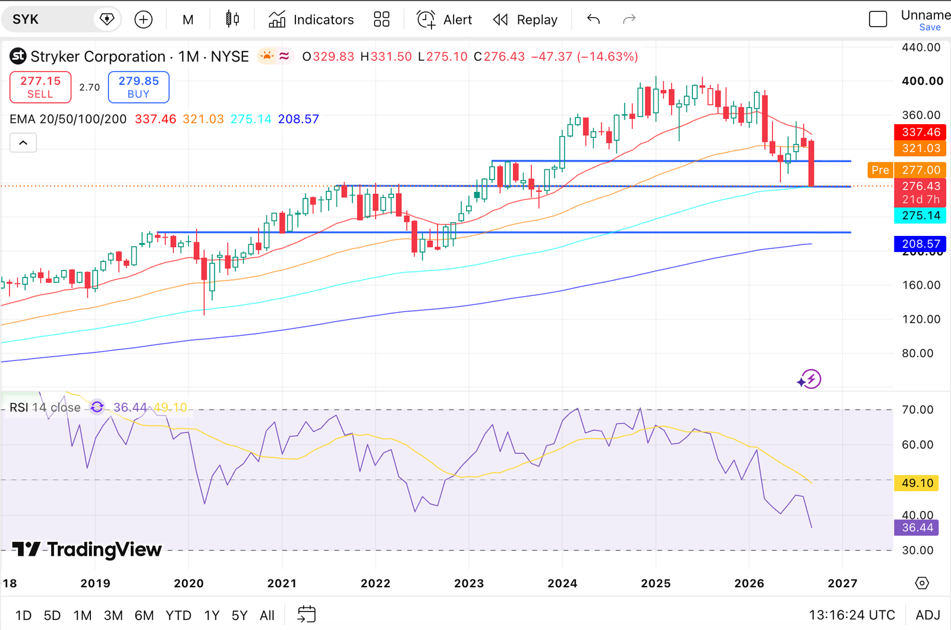Select the 5D date range
Viewport: 951px width, 630px height.
[52, 615]
